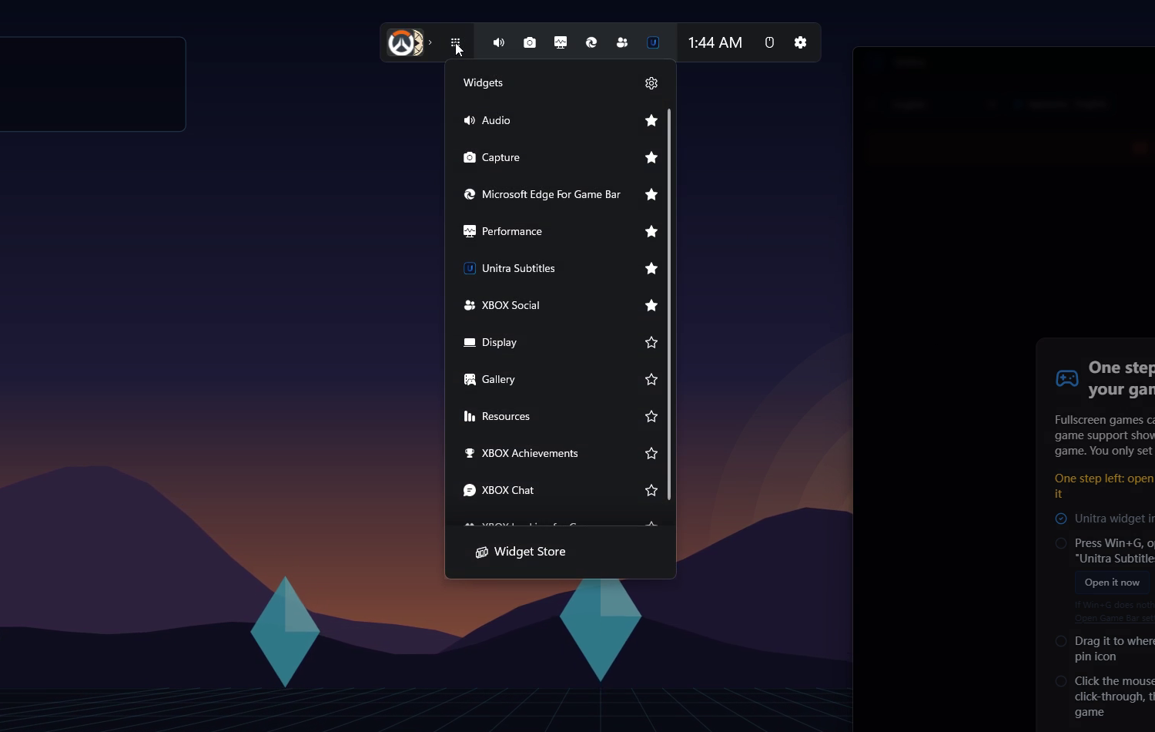
Task: Favorite the Display widget star
Action: pyautogui.click(x=651, y=342)
